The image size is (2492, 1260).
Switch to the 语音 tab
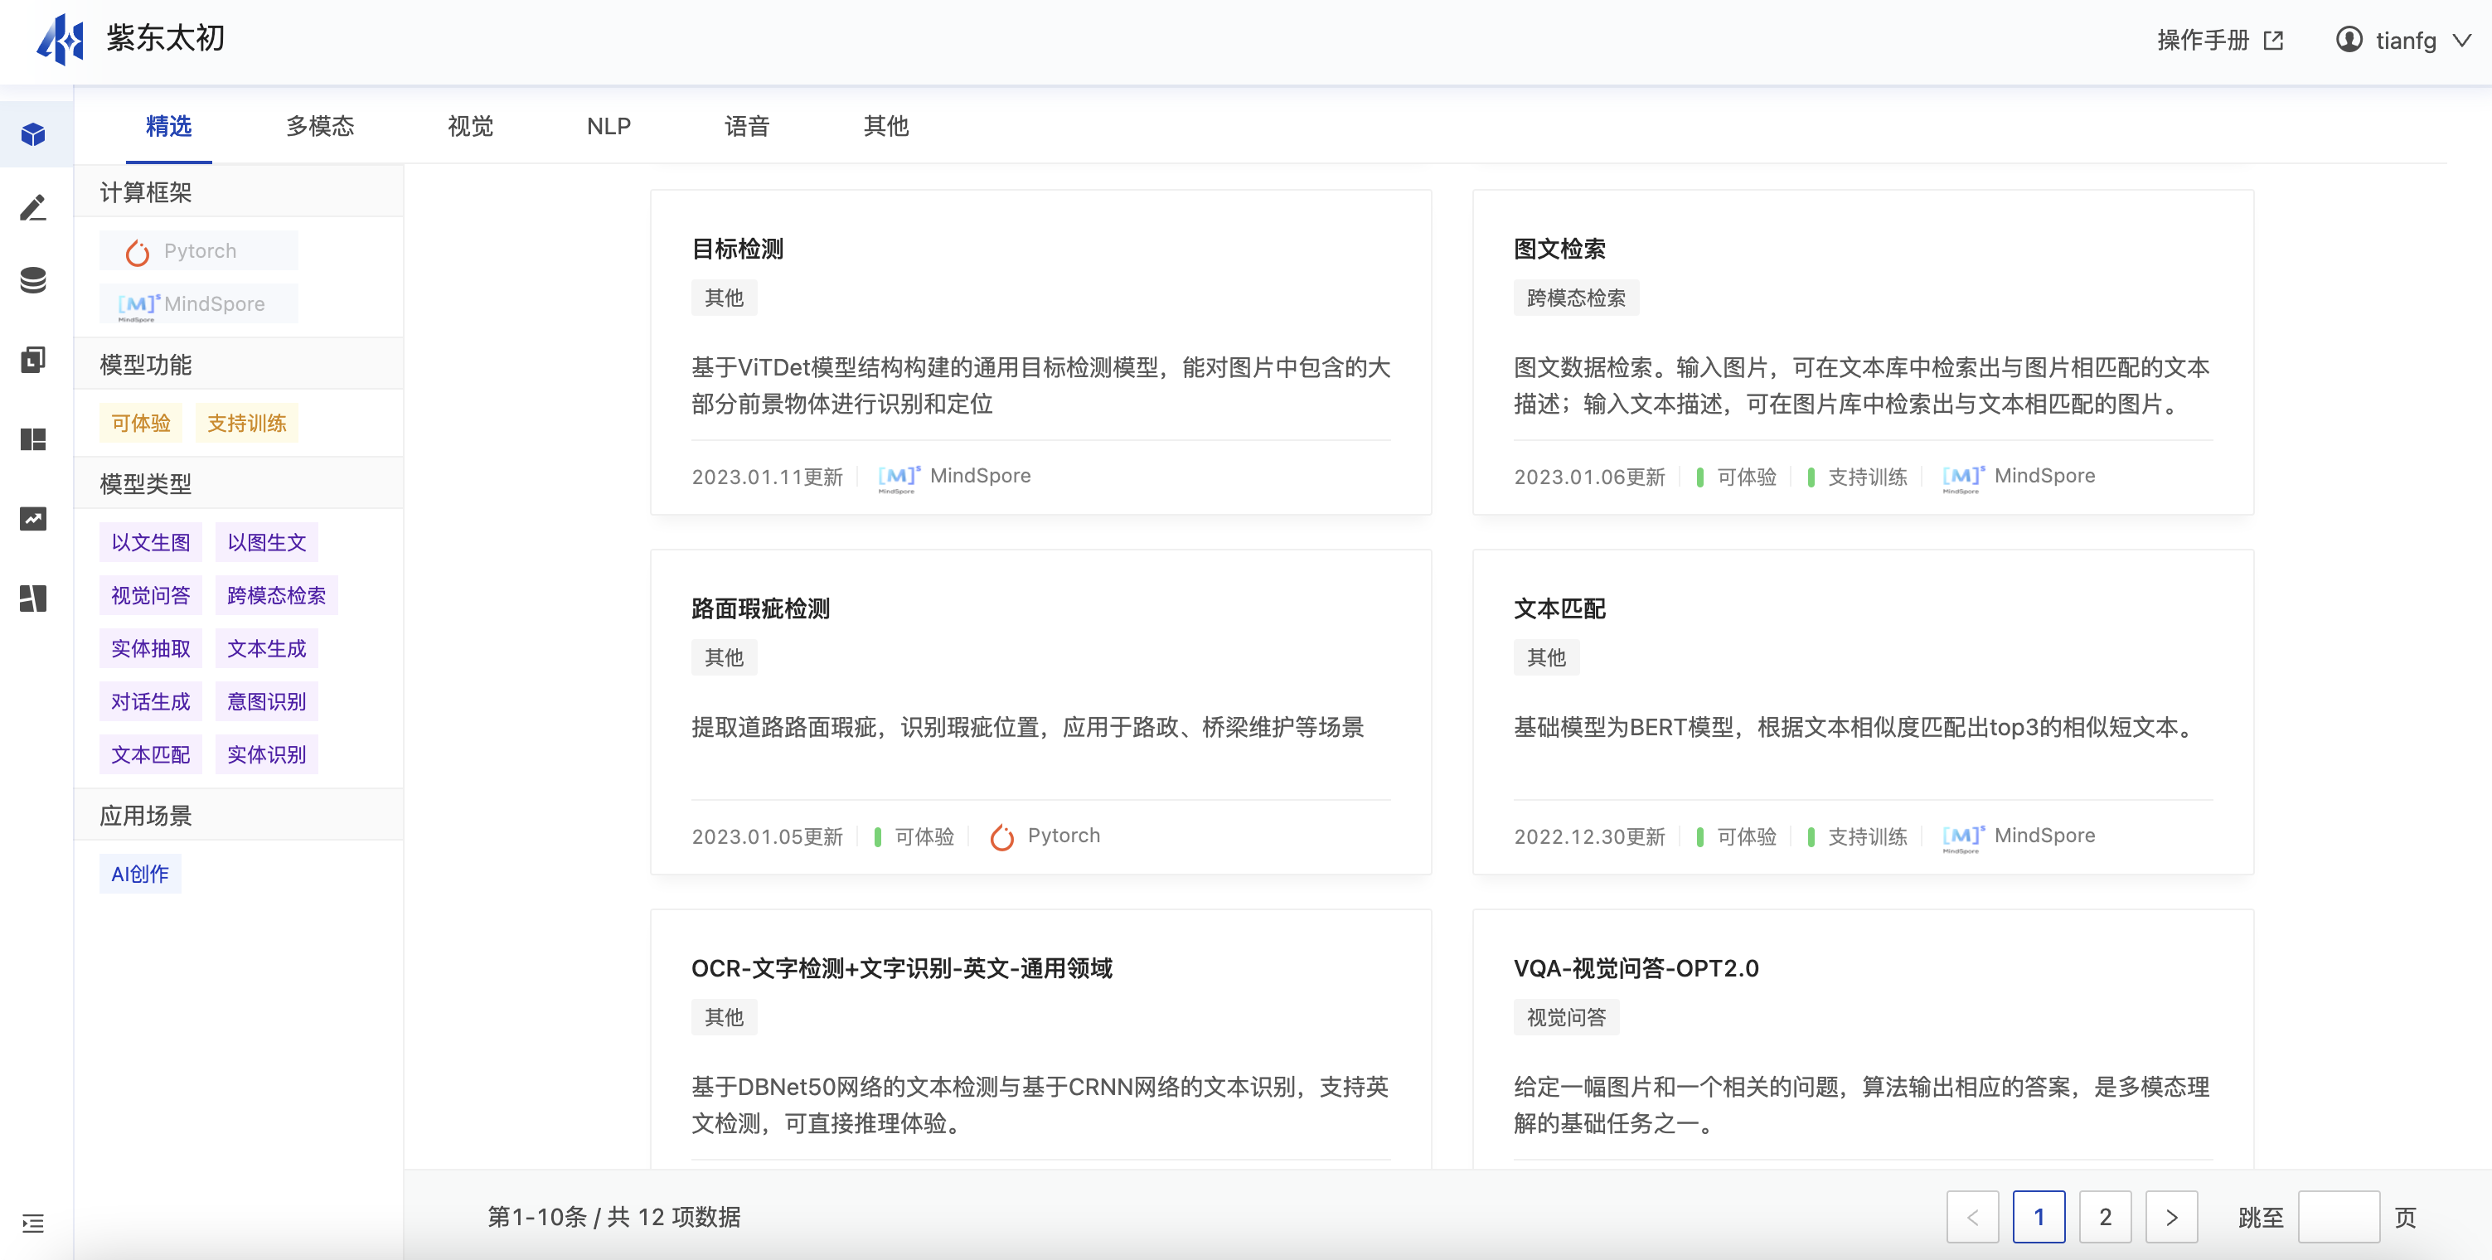coord(747,126)
